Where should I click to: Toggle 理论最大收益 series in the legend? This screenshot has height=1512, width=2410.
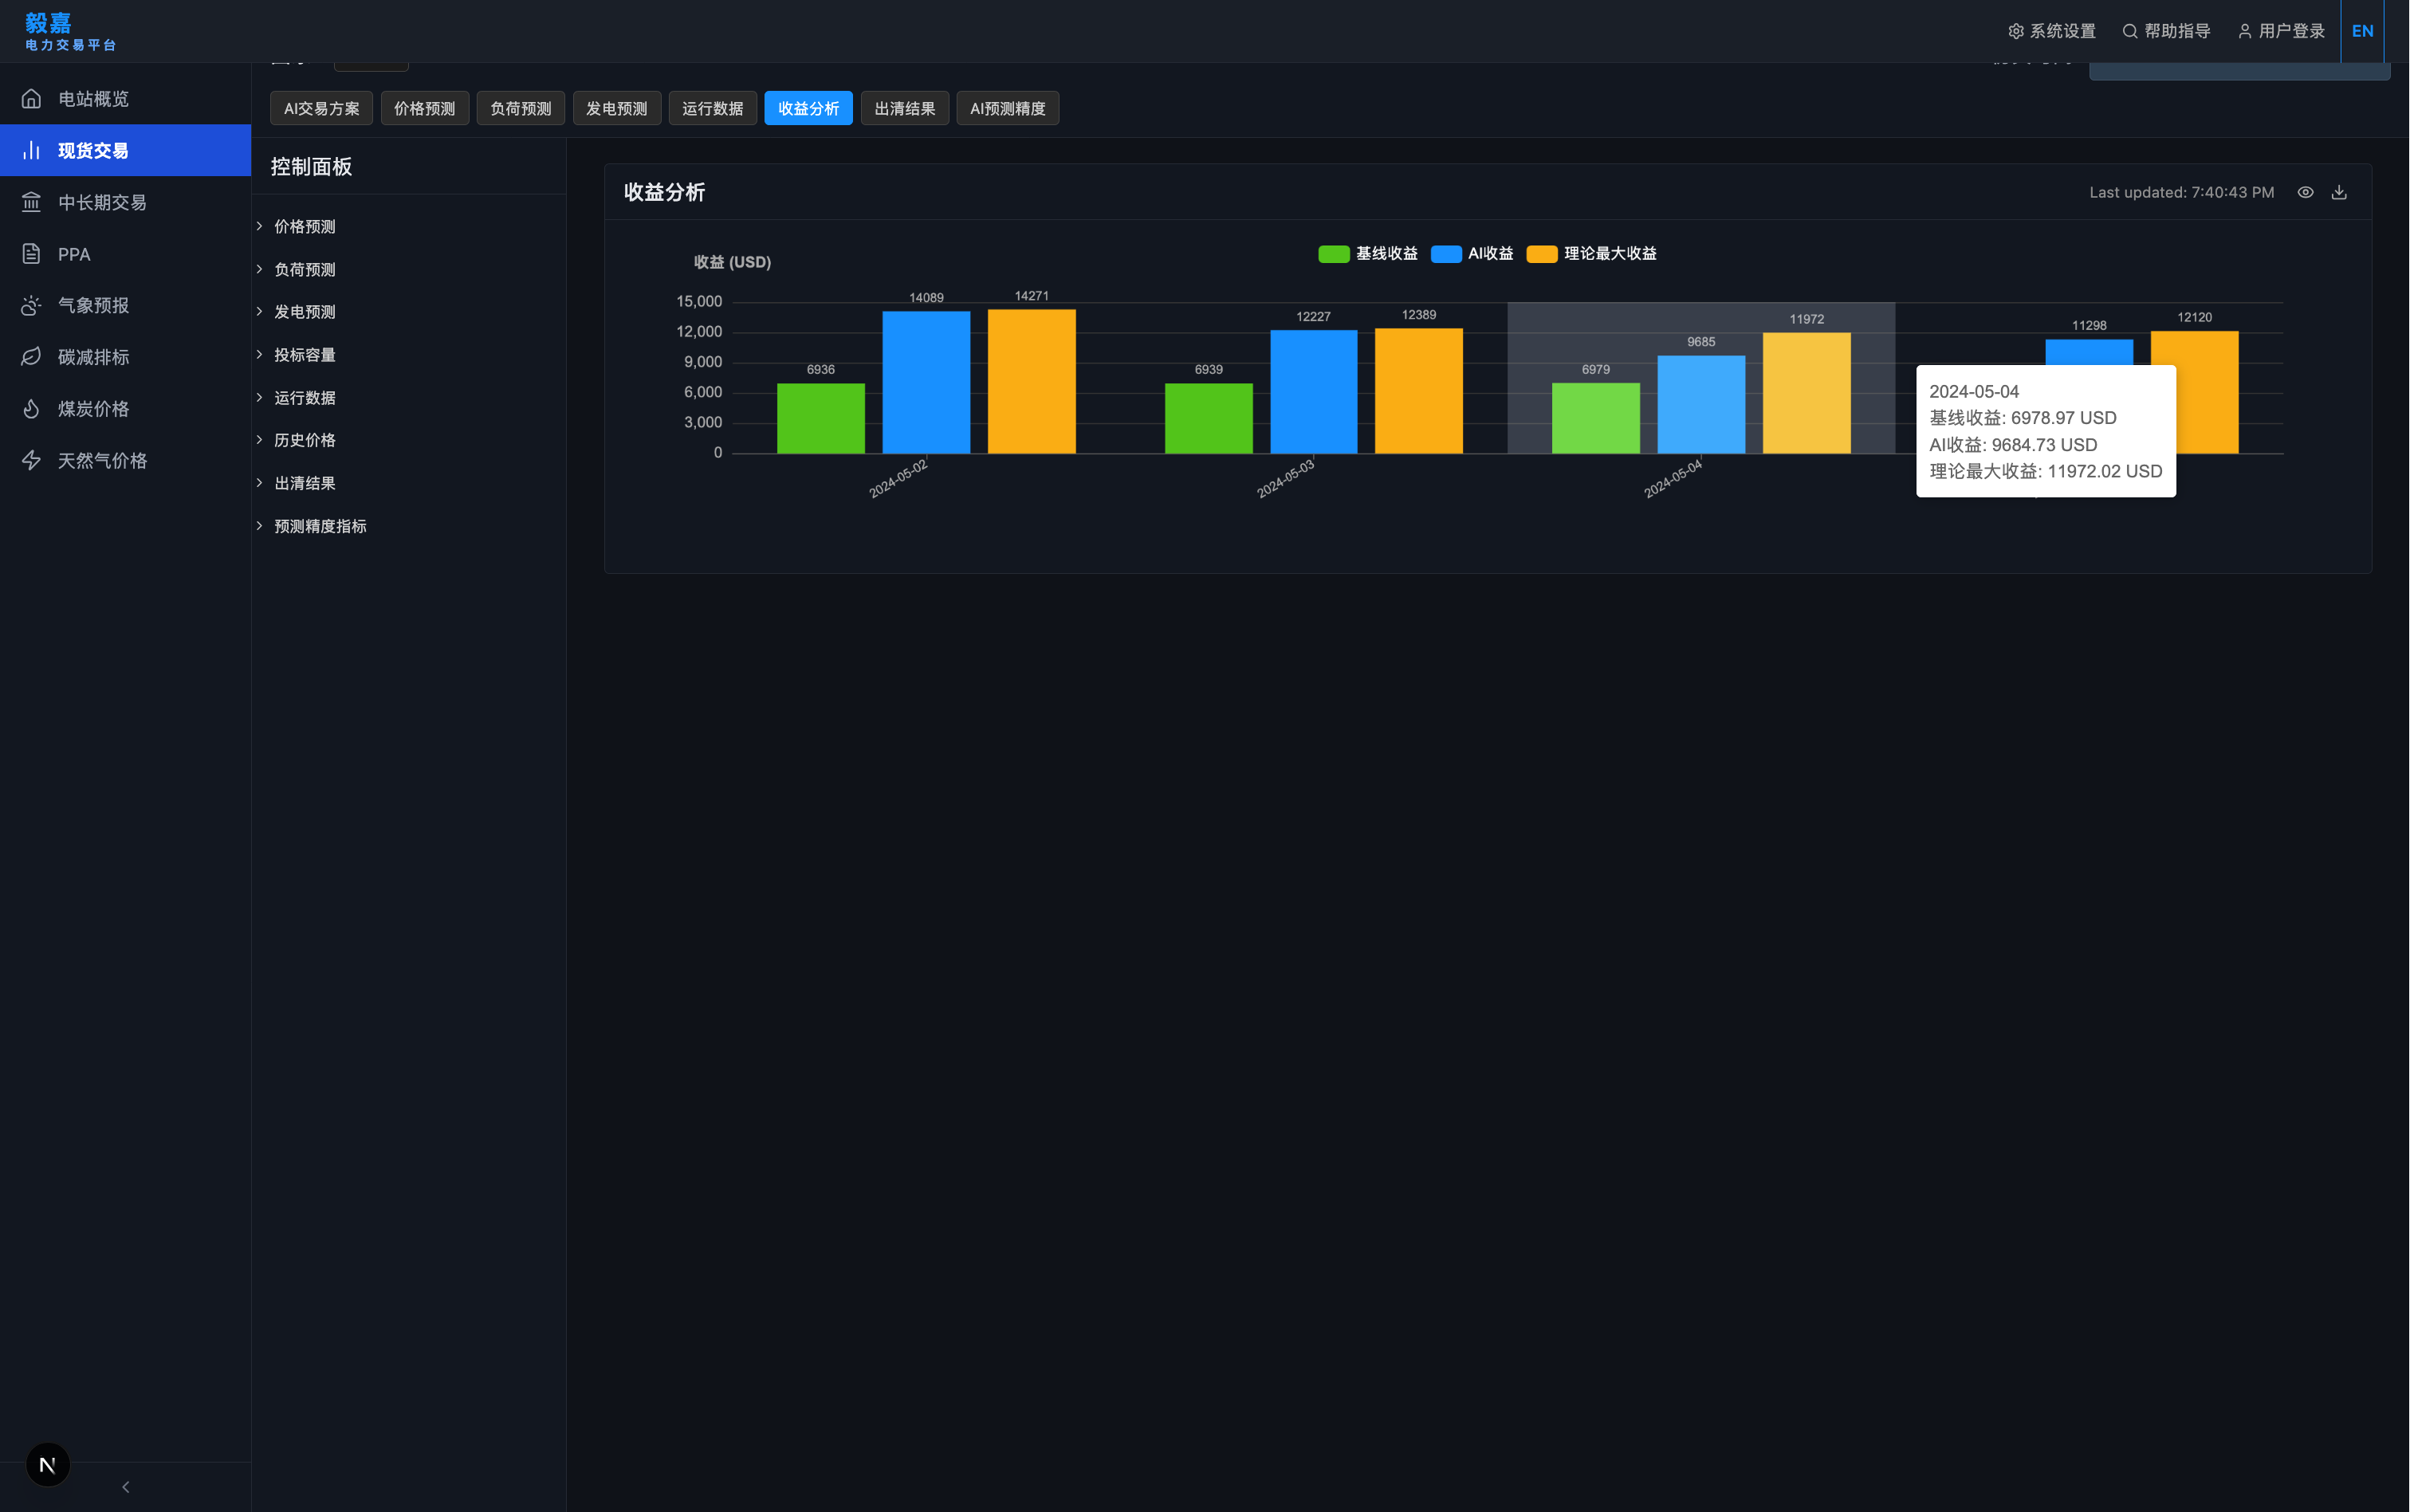pyautogui.click(x=1592, y=254)
